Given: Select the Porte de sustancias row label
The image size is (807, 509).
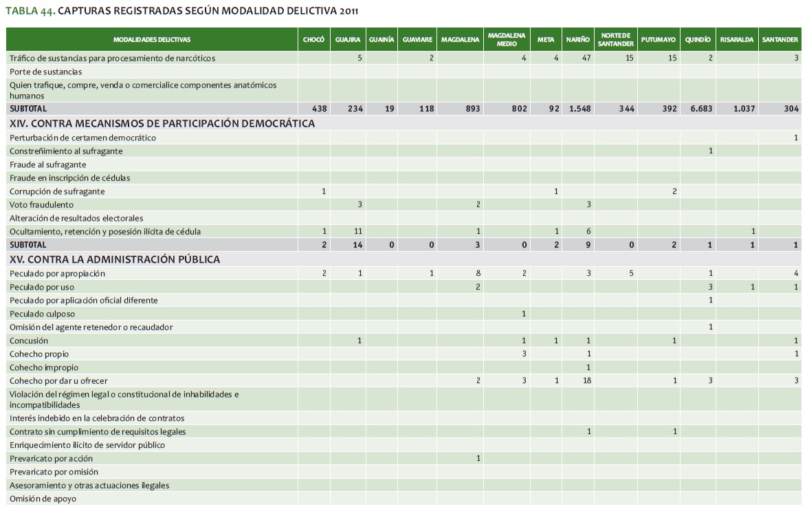Looking at the screenshot, I should tap(46, 72).
